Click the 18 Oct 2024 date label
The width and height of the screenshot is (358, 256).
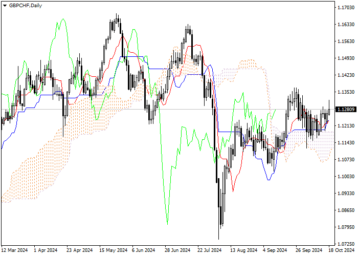(342, 250)
